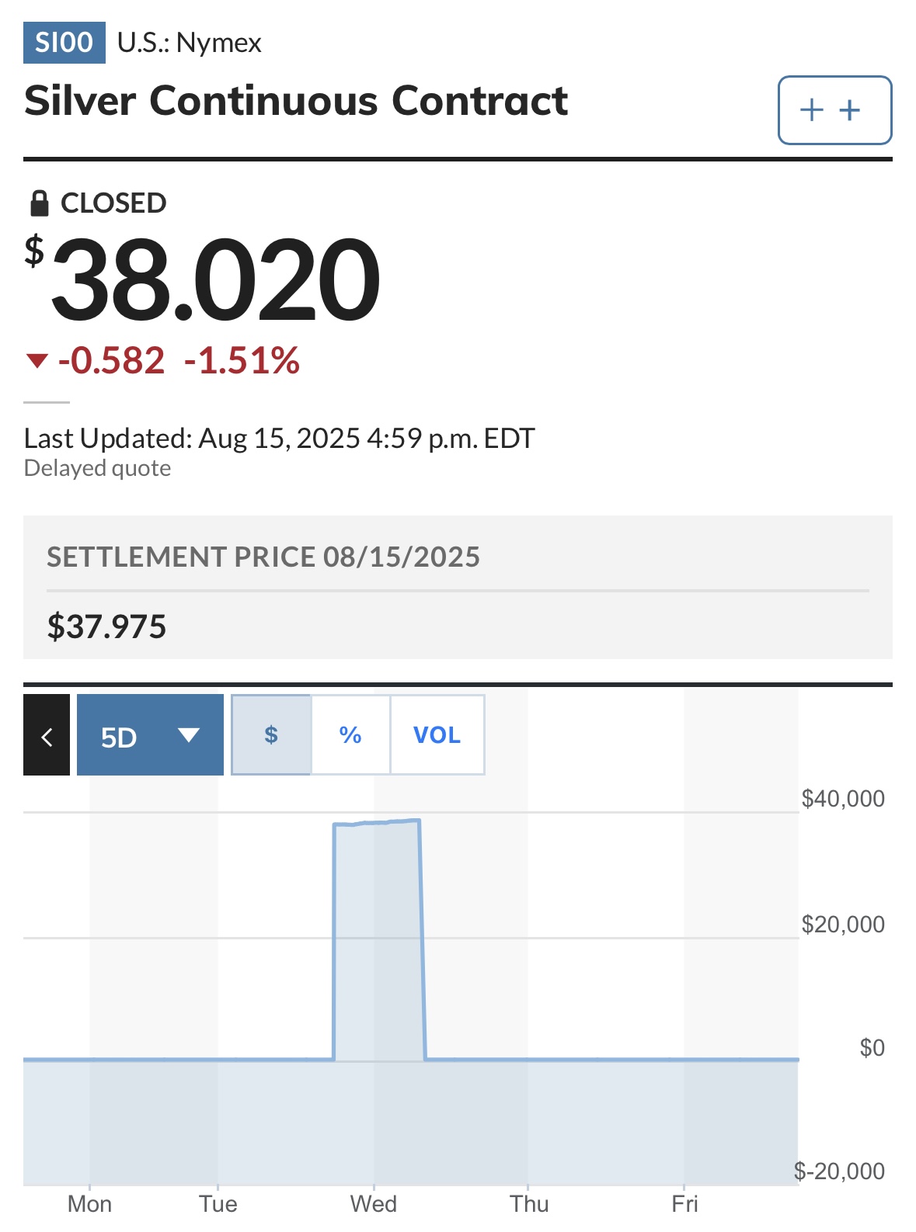The height and width of the screenshot is (1232, 916).
Task: Select the Thu label on chart axis
Action: coord(529,1204)
